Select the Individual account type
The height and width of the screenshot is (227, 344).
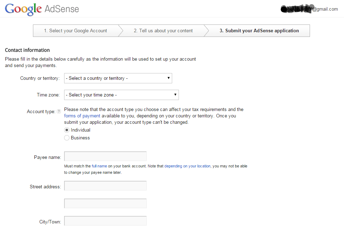pyautogui.click(x=67, y=130)
